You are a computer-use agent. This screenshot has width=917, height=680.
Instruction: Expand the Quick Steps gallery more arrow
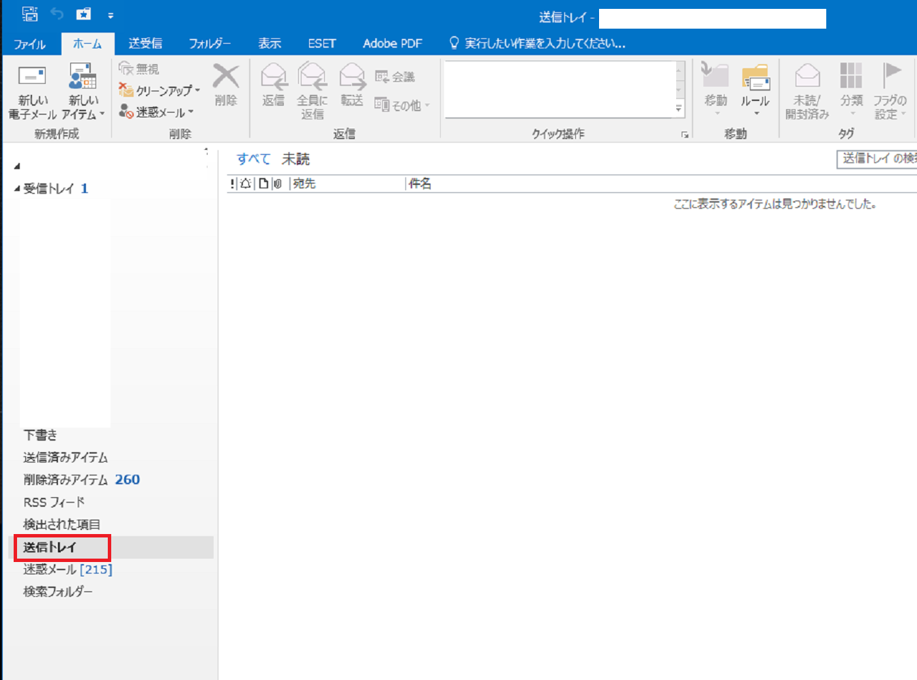678,108
